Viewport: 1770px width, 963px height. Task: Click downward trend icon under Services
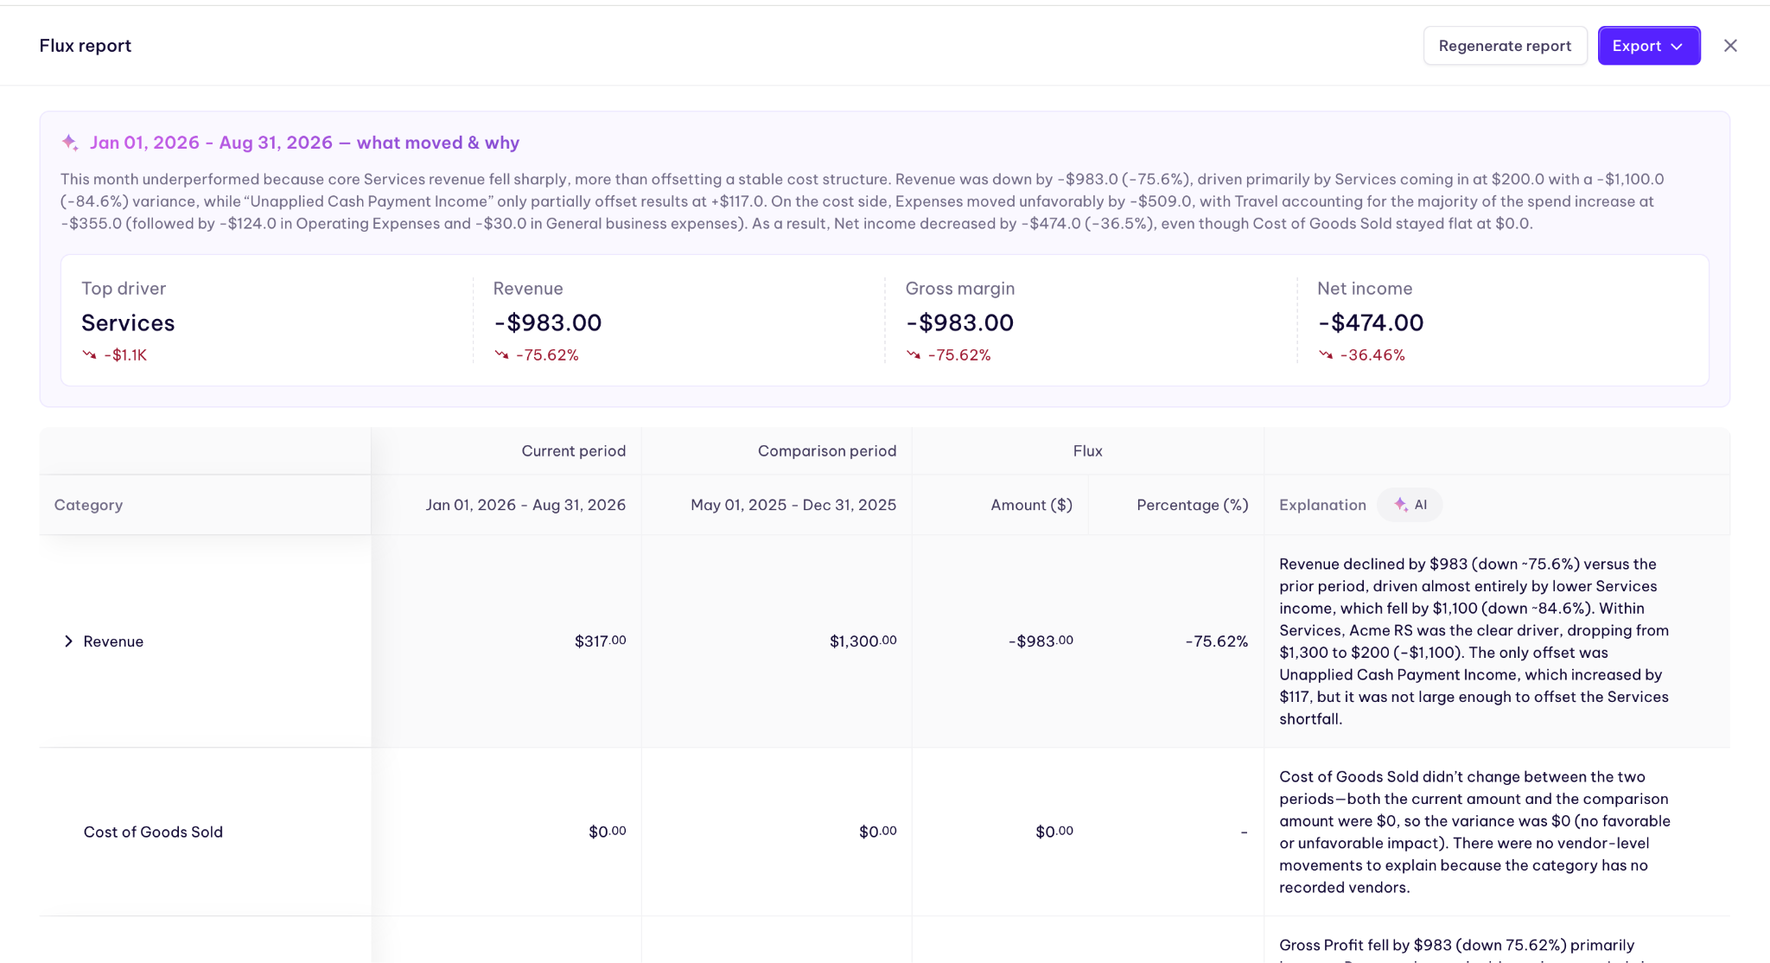(x=89, y=354)
